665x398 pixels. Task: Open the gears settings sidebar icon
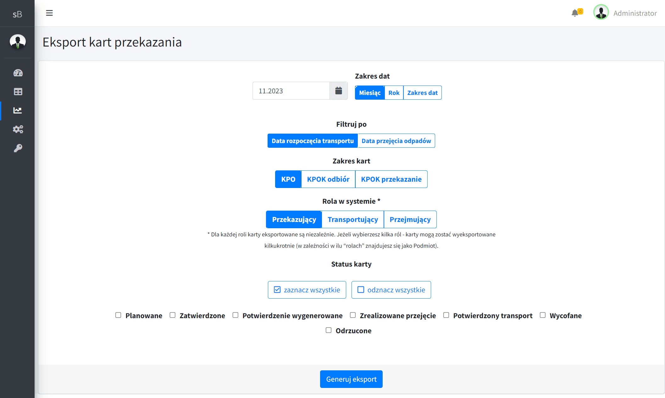pyautogui.click(x=18, y=129)
